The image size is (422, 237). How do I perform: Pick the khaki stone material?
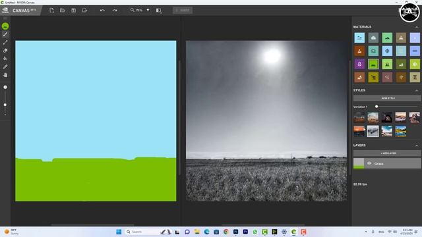click(x=415, y=78)
